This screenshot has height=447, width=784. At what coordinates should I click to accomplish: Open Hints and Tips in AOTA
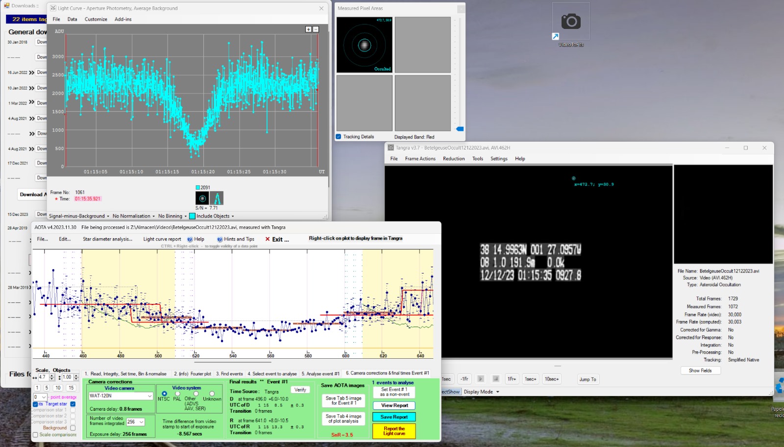coord(236,239)
